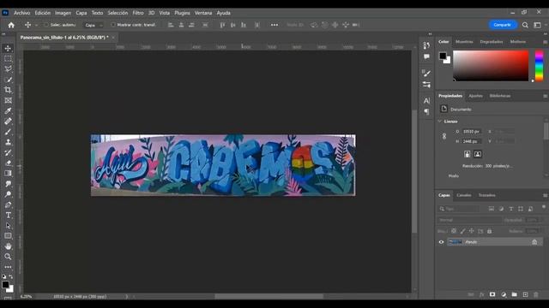Create a new group folder in Capas

[x=514, y=294]
